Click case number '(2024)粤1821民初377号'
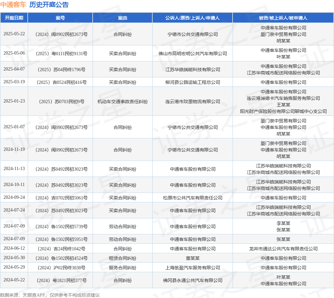The height and width of the screenshot is (298, 334). [x=61, y=280]
